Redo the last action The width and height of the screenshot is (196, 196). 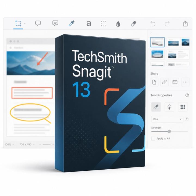tap(167, 24)
